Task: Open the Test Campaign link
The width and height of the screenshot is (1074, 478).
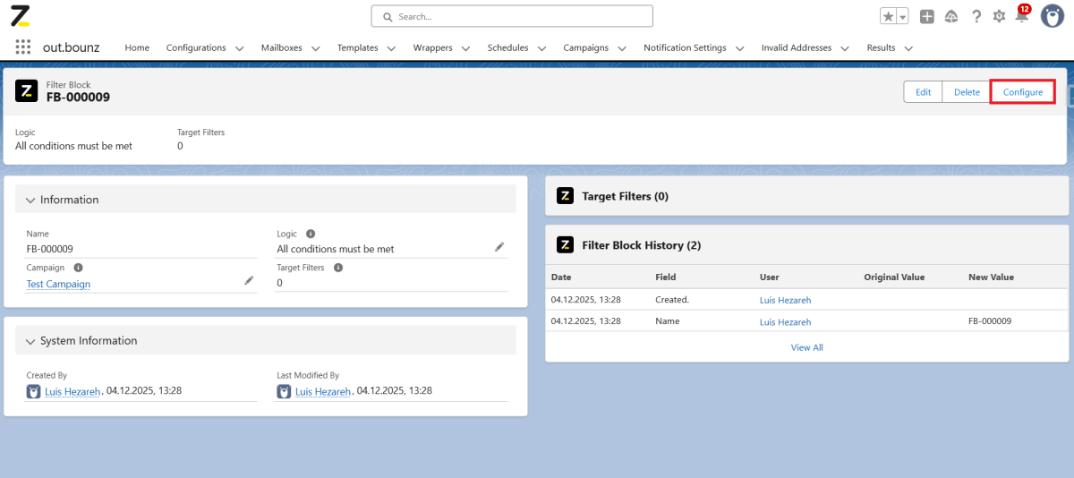Action: pos(58,284)
